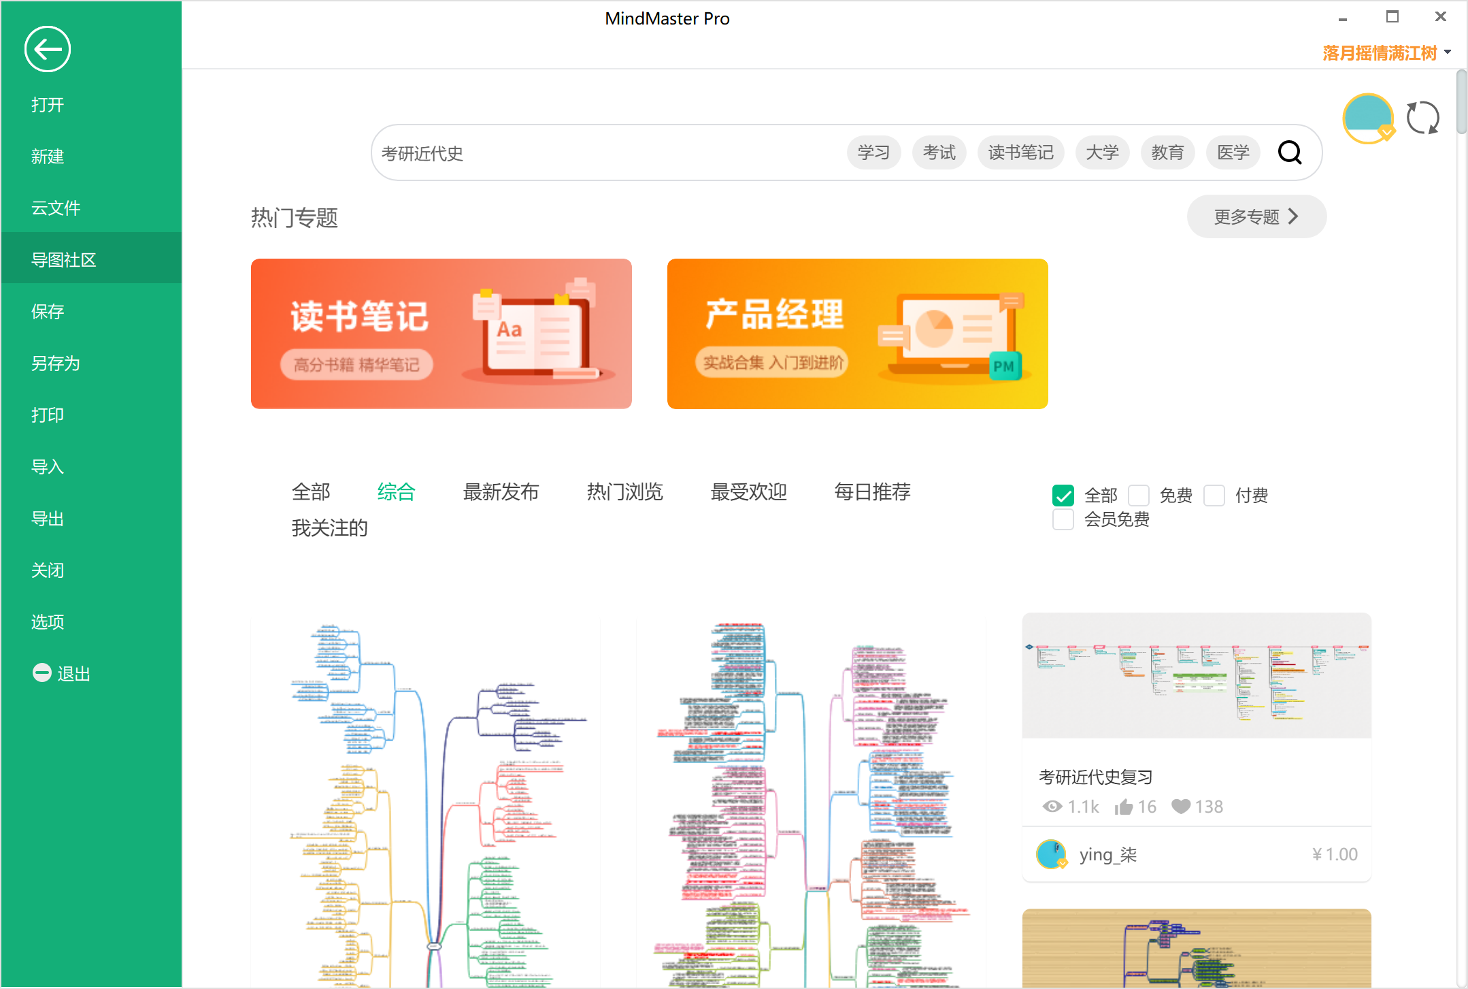
Task: Click the ying_柒 author name
Action: tap(1108, 855)
